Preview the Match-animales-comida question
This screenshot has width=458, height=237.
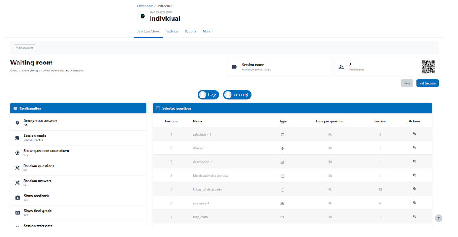coord(415,175)
